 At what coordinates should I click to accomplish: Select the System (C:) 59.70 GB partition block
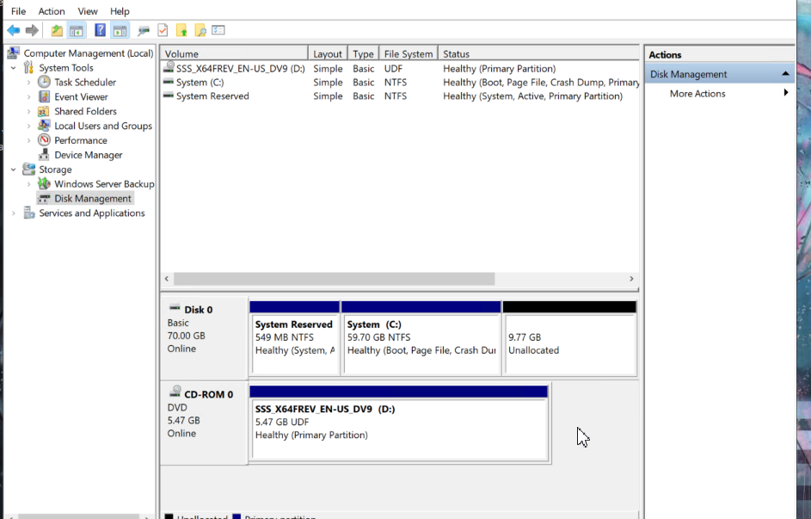(x=421, y=337)
